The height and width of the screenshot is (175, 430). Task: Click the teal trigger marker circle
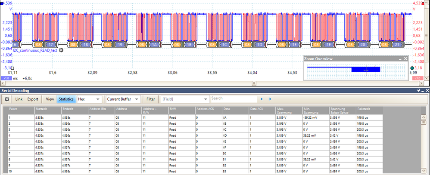click(x=412, y=68)
